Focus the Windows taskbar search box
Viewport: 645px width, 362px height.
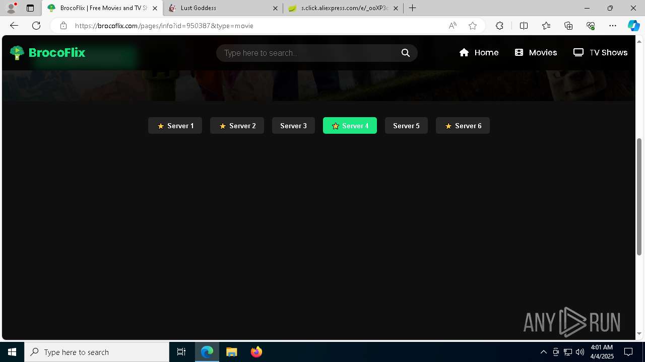[97, 352]
